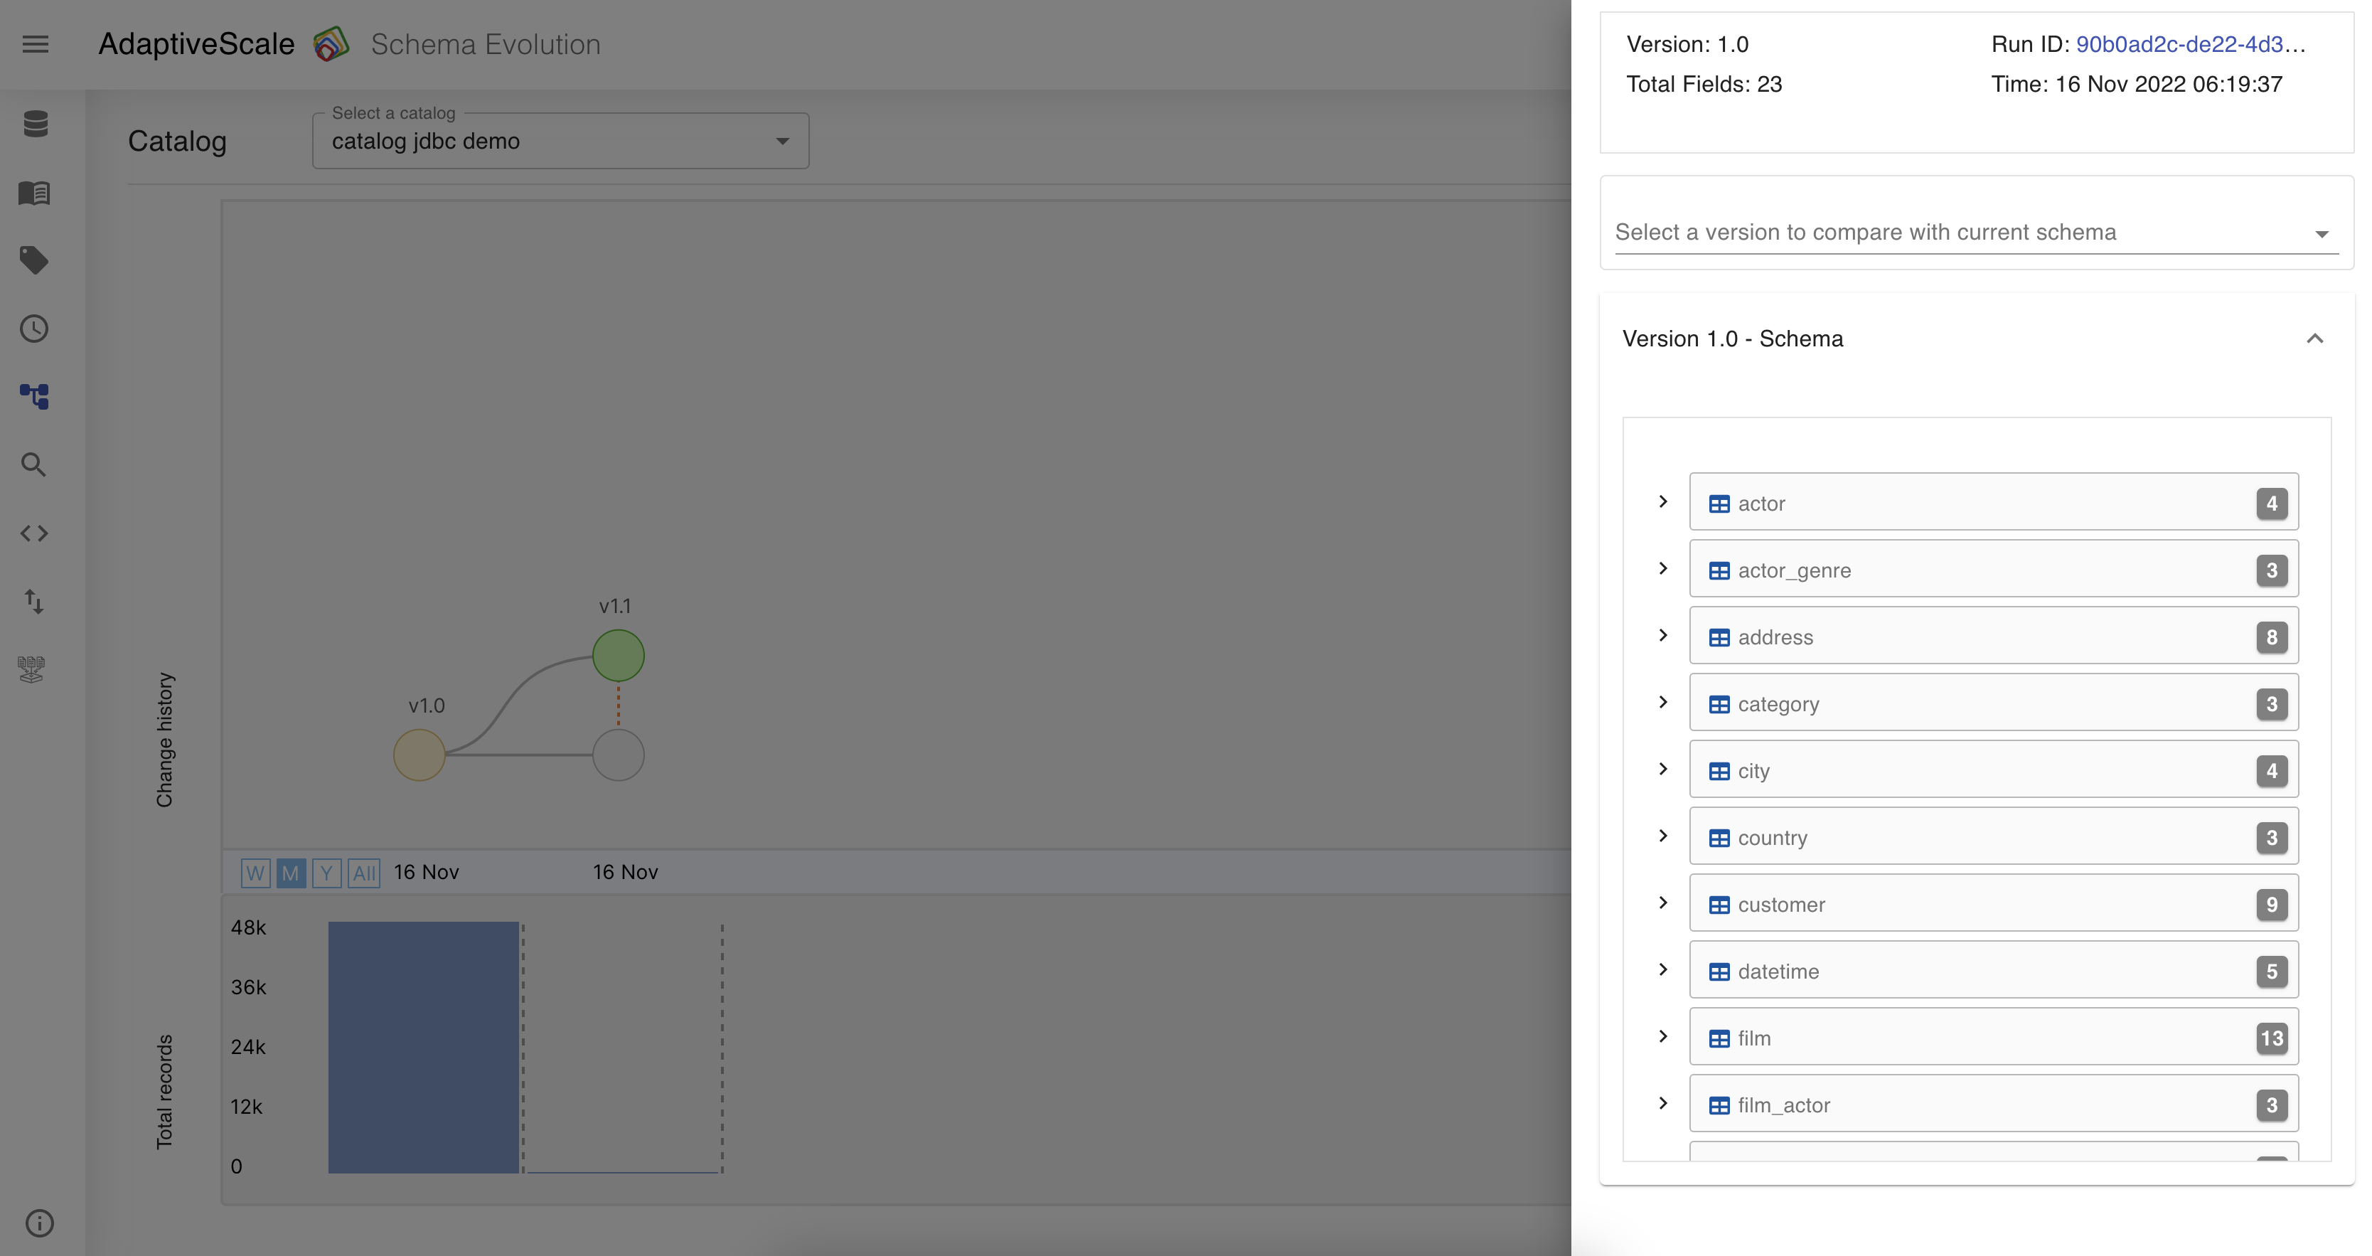Screen dimensions: 2372x1256
Task: Open the search sidebar icon
Action: point(35,465)
